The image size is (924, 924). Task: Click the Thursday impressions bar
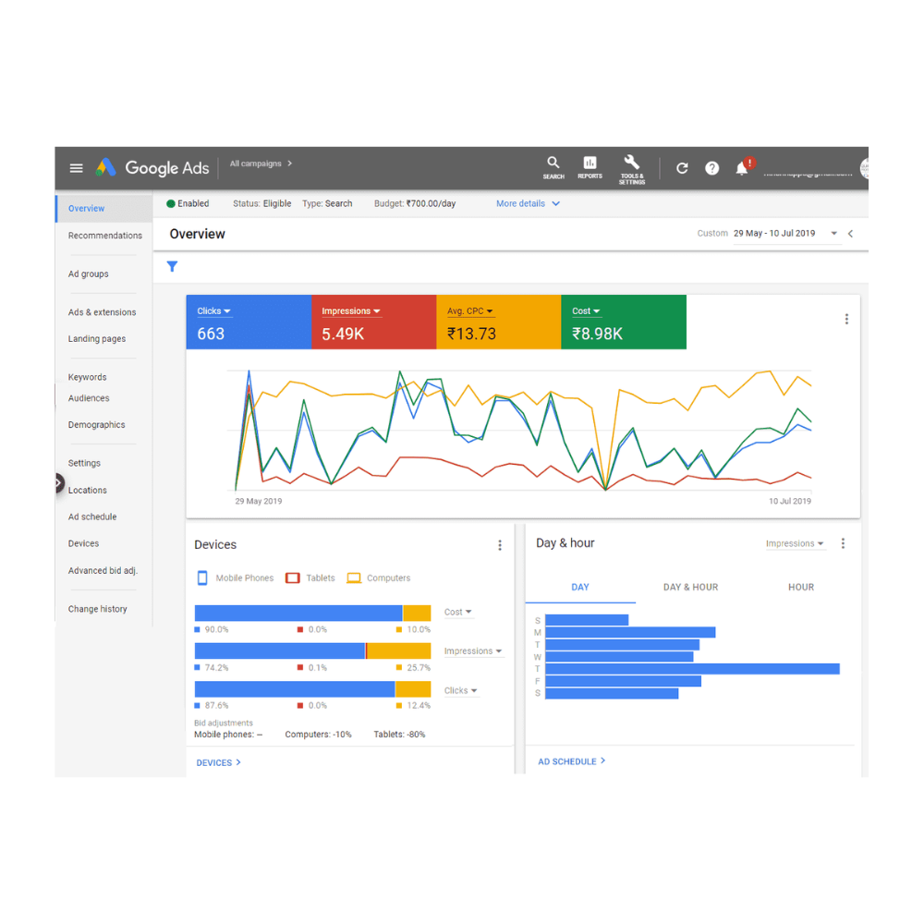691,669
